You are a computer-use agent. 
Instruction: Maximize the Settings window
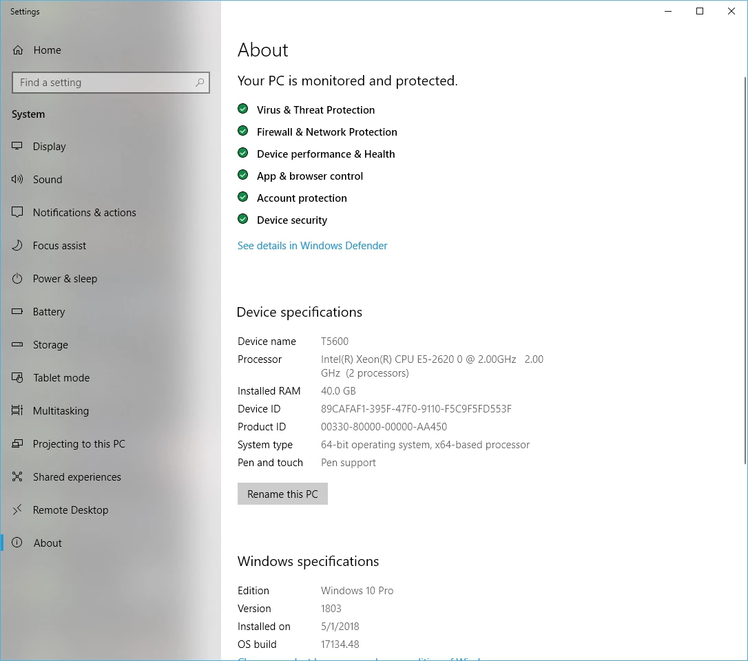(700, 11)
